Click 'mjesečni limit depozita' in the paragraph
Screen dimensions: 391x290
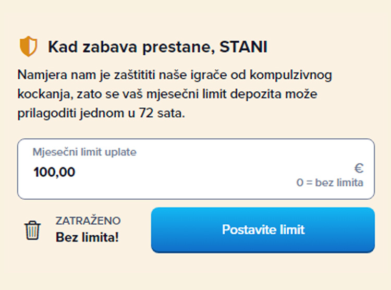coord(178,94)
